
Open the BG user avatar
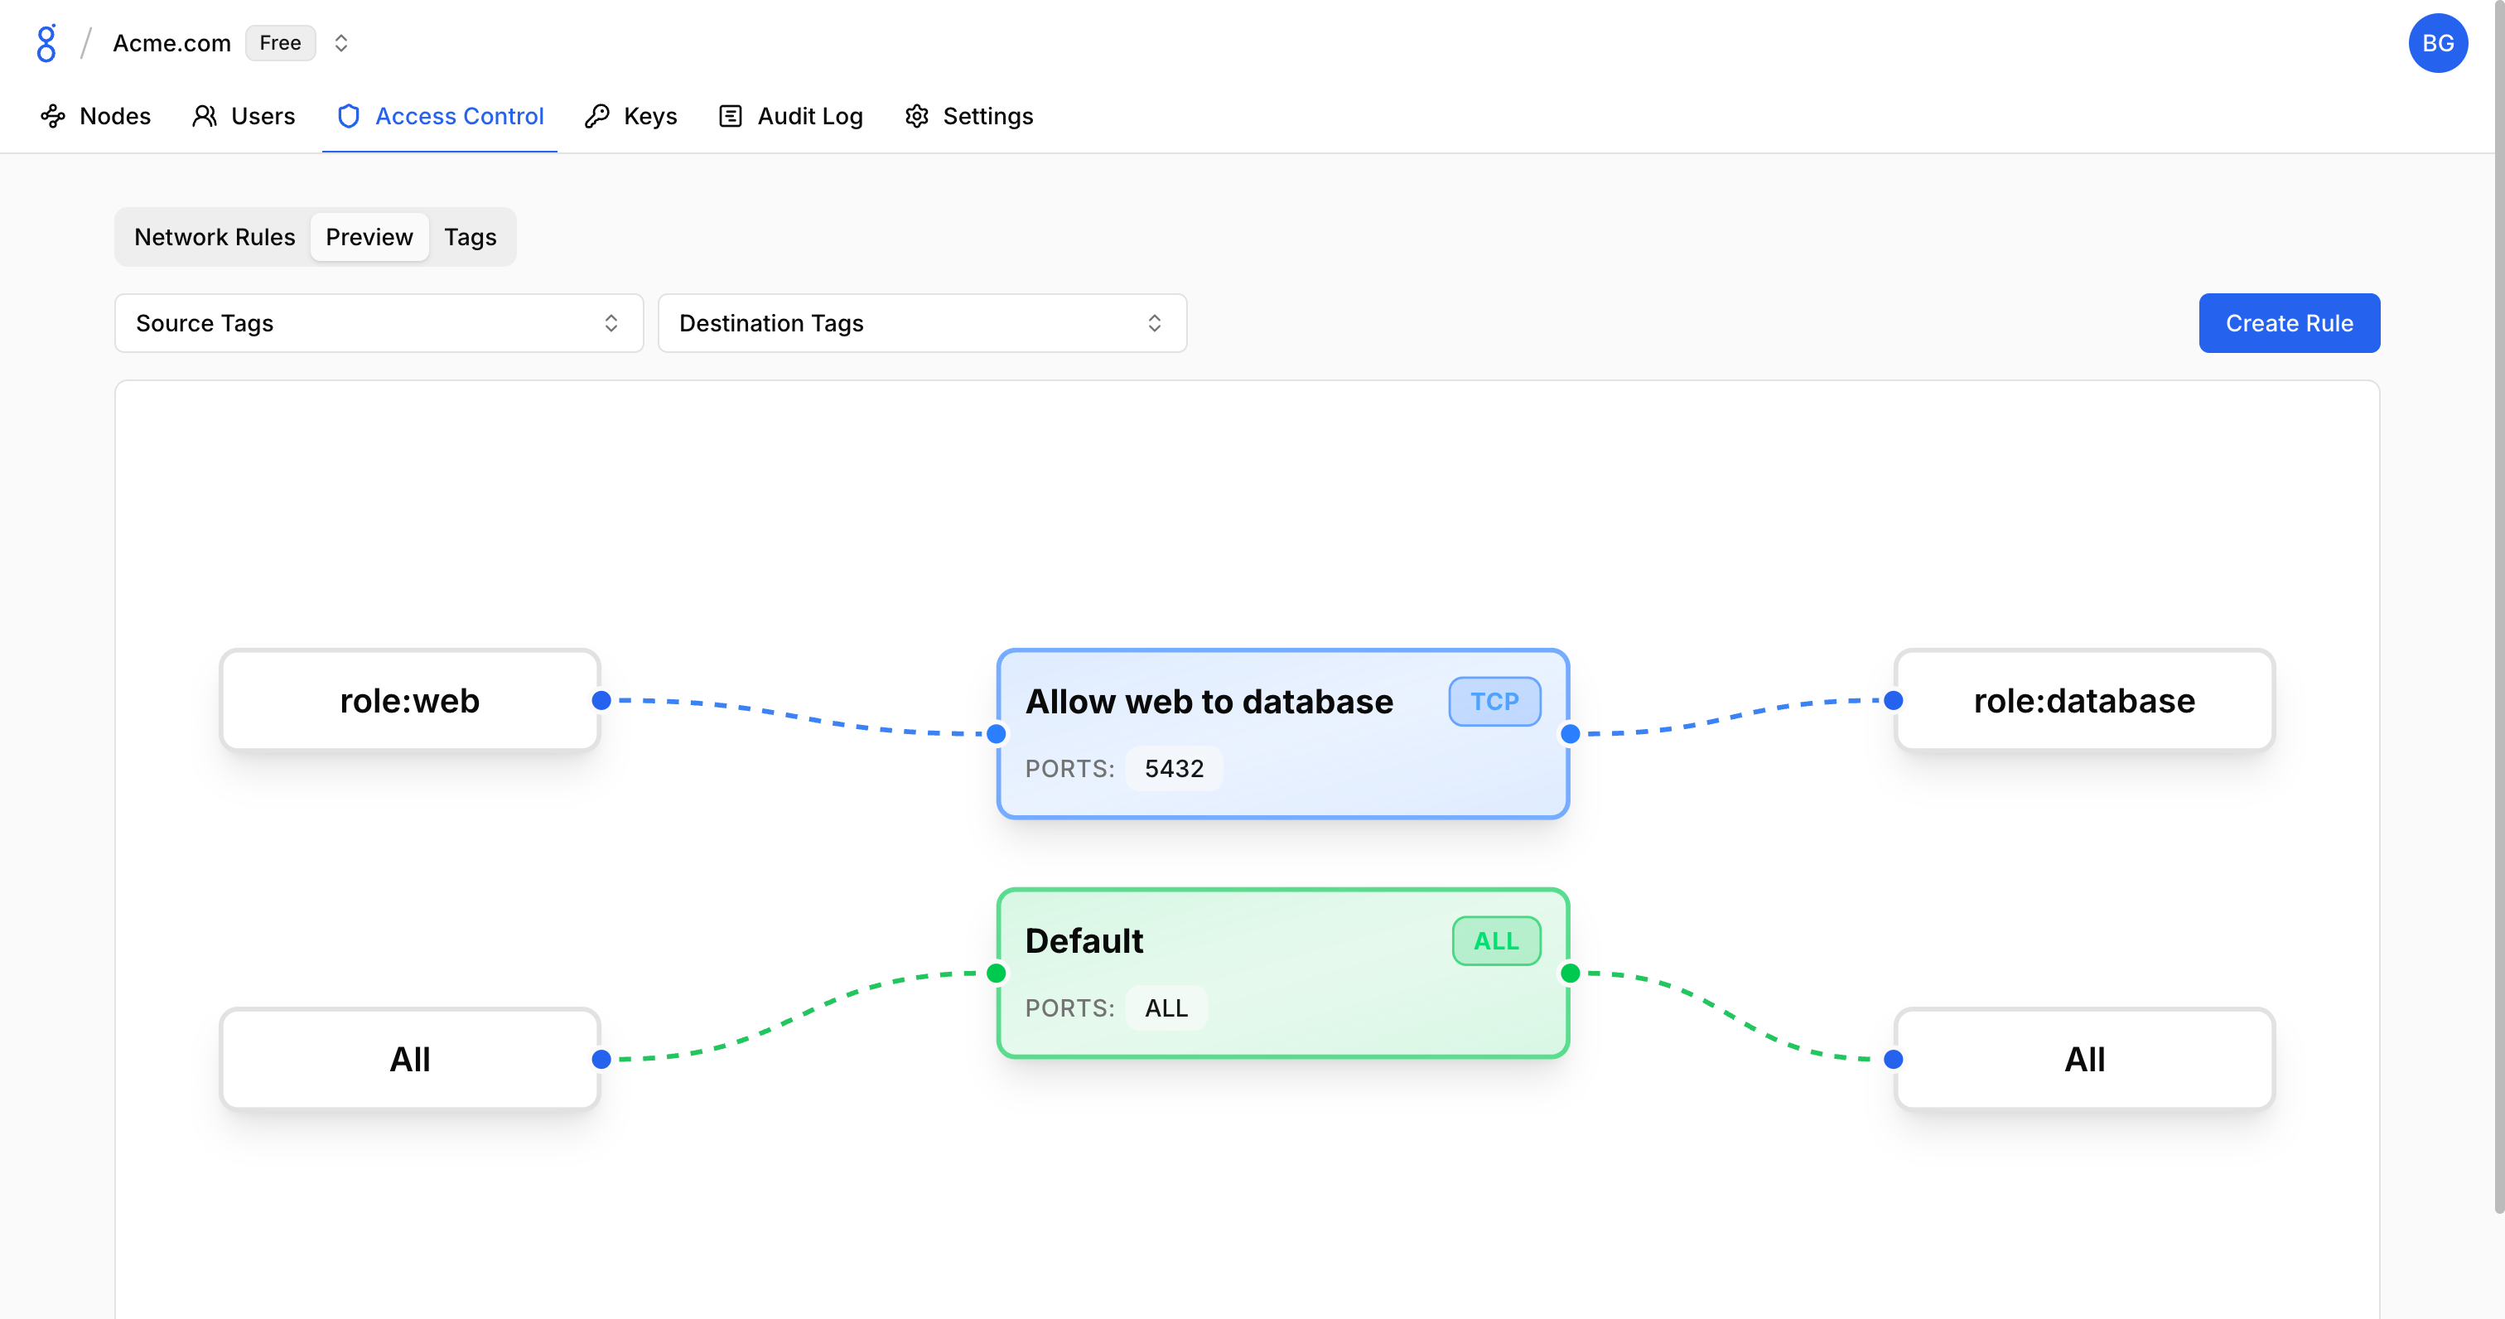click(x=2437, y=43)
